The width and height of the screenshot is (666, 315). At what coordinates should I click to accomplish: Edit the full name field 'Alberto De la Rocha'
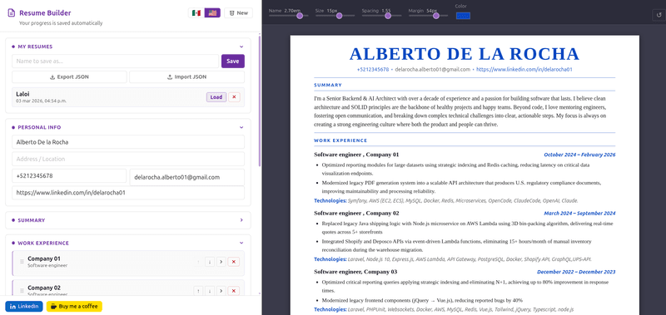click(128, 142)
